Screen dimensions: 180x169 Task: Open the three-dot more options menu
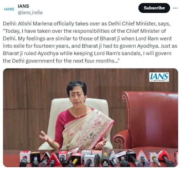coord(175,8)
